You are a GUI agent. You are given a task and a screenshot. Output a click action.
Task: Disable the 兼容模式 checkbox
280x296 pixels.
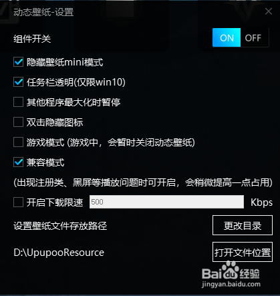18,162
